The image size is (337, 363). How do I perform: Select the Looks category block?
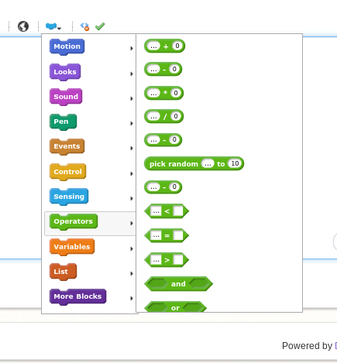point(65,72)
